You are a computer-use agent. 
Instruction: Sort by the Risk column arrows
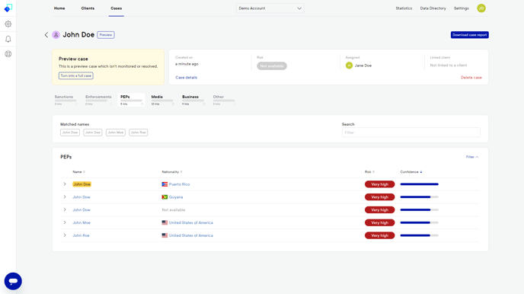coord(374,172)
